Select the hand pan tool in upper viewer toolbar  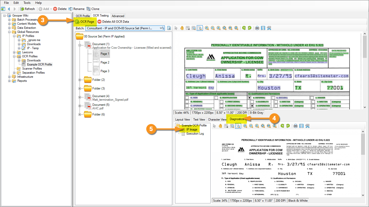(x=182, y=28)
